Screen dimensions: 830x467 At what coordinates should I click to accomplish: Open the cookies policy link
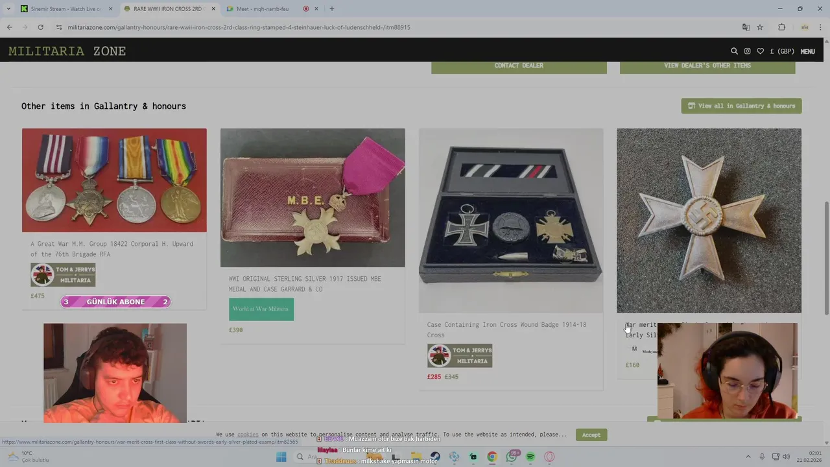click(248, 435)
